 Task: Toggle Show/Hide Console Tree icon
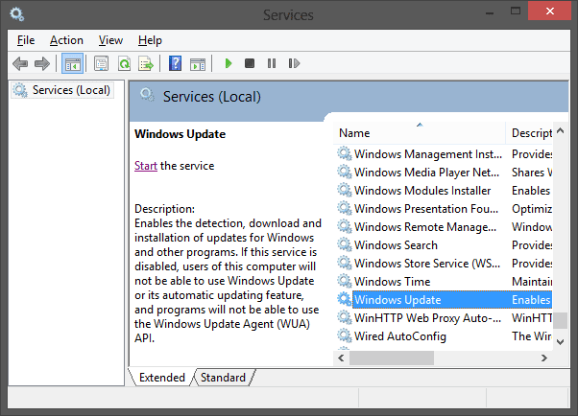72,63
